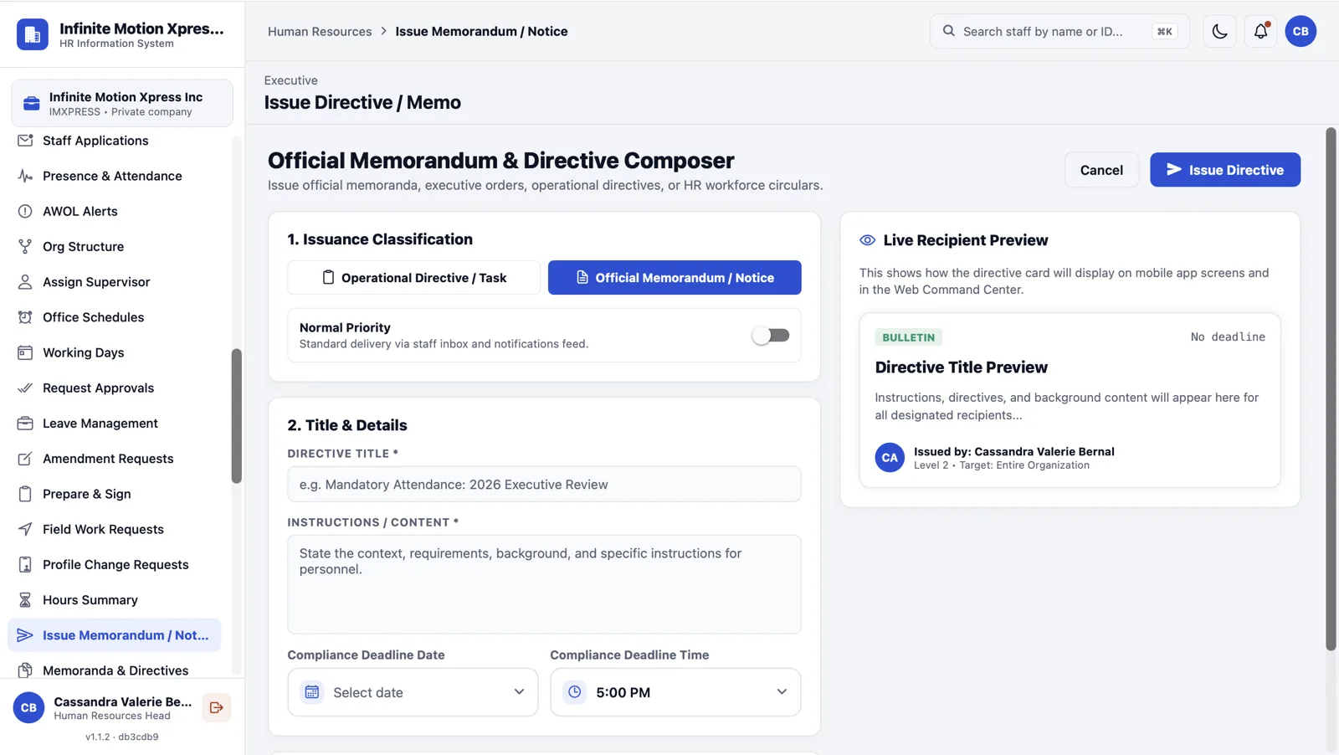This screenshot has height=755, width=1339.
Task: Click 'Level 2 • Target: Entire Organization' text
Action: 1002,465
